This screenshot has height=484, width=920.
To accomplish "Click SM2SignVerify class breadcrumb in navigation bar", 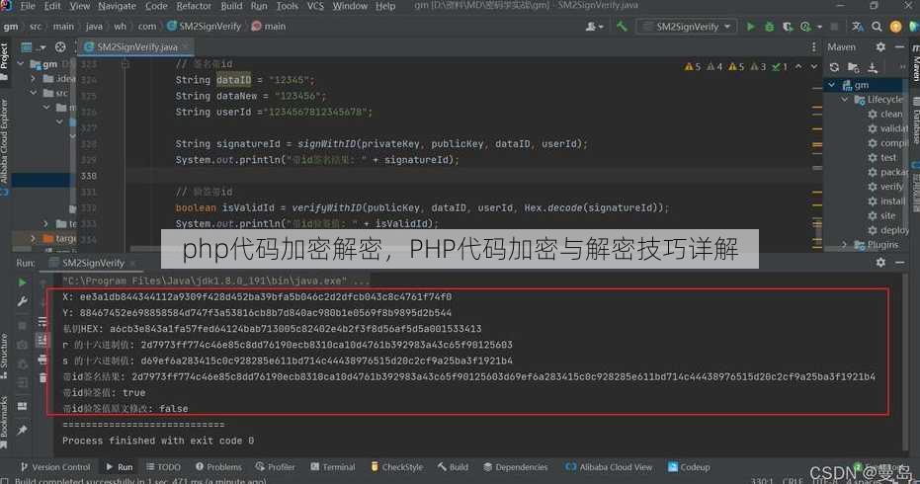I will pos(205,27).
